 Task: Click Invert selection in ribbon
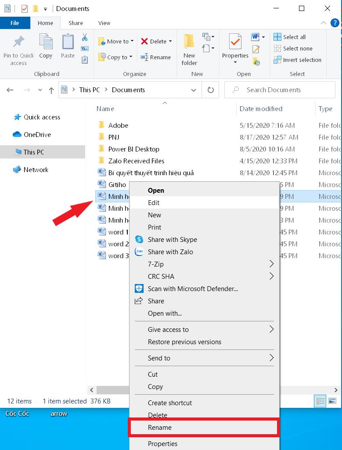point(298,60)
